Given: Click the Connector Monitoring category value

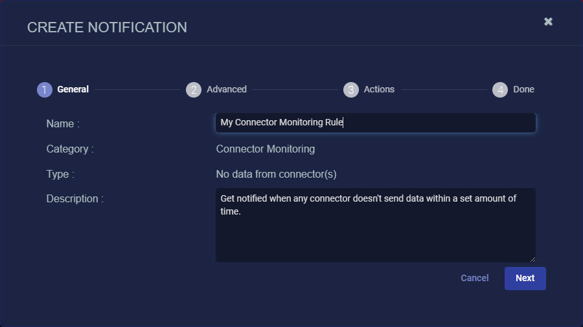Looking at the screenshot, I should point(266,149).
